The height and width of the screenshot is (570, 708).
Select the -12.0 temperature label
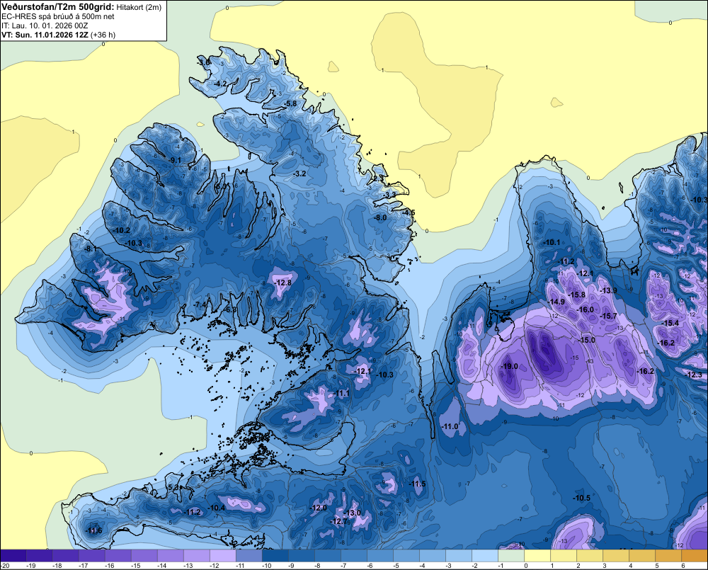click(319, 508)
